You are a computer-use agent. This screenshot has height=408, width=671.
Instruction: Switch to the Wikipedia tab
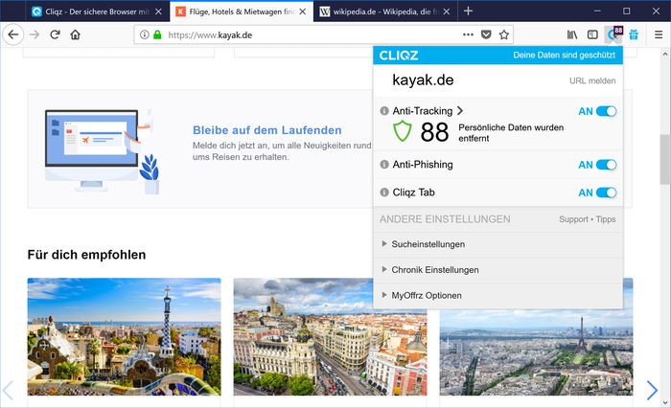pos(379,11)
